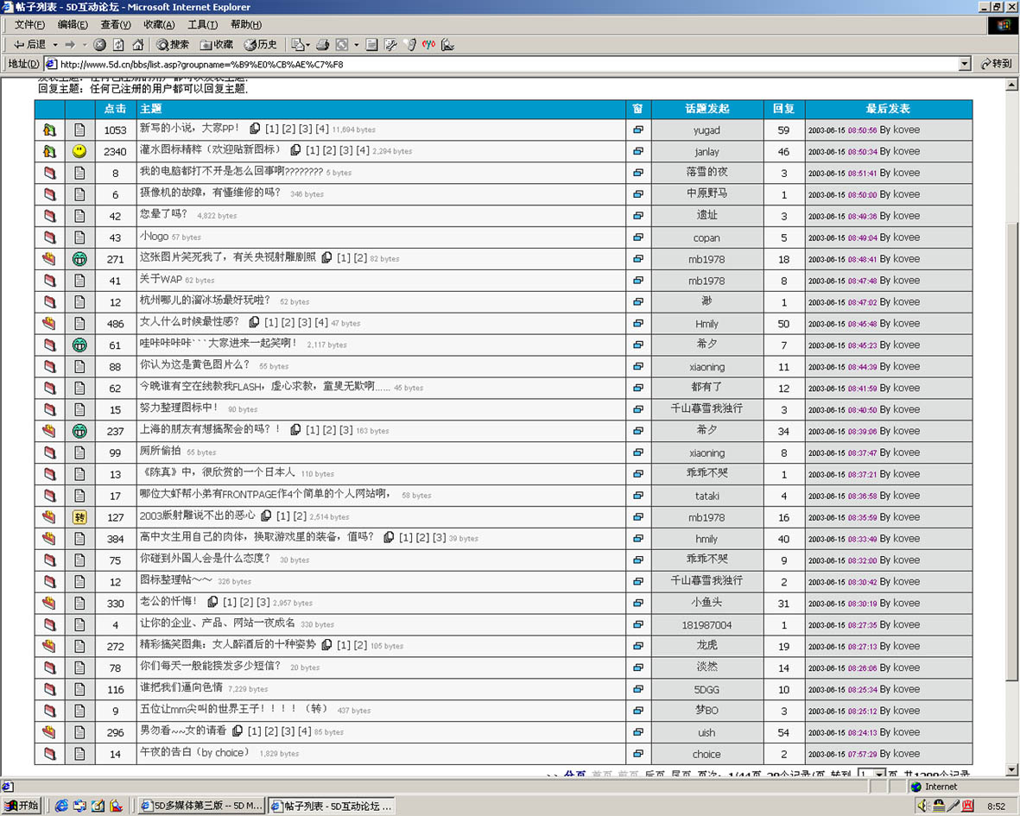1020x816 pixels.
Task: Open the Search (搜索) toolbar button
Action: click(173, 45)
